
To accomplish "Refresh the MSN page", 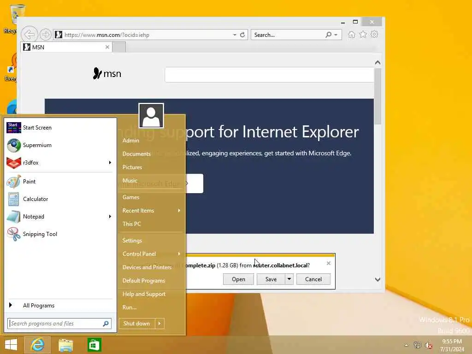I will coord(242,35).
